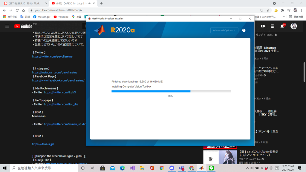
Task: Open the Inui Toko 歌 video thumbnail
Action: [220, 157]
